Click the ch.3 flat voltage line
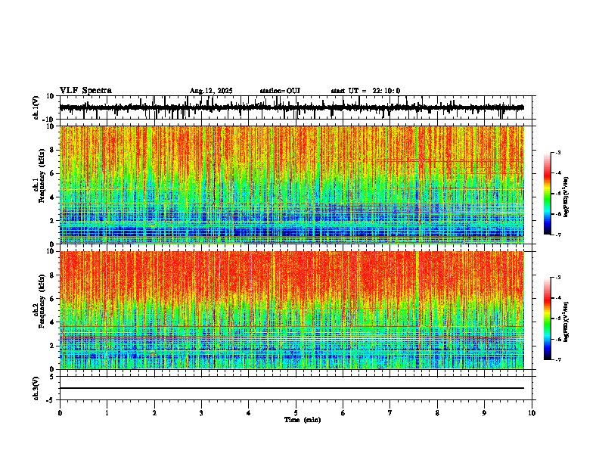This screenshot has width=599, height=463. pos(291,388)
